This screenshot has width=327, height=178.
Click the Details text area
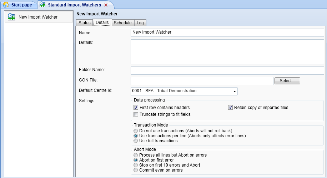tap(227, 52)
